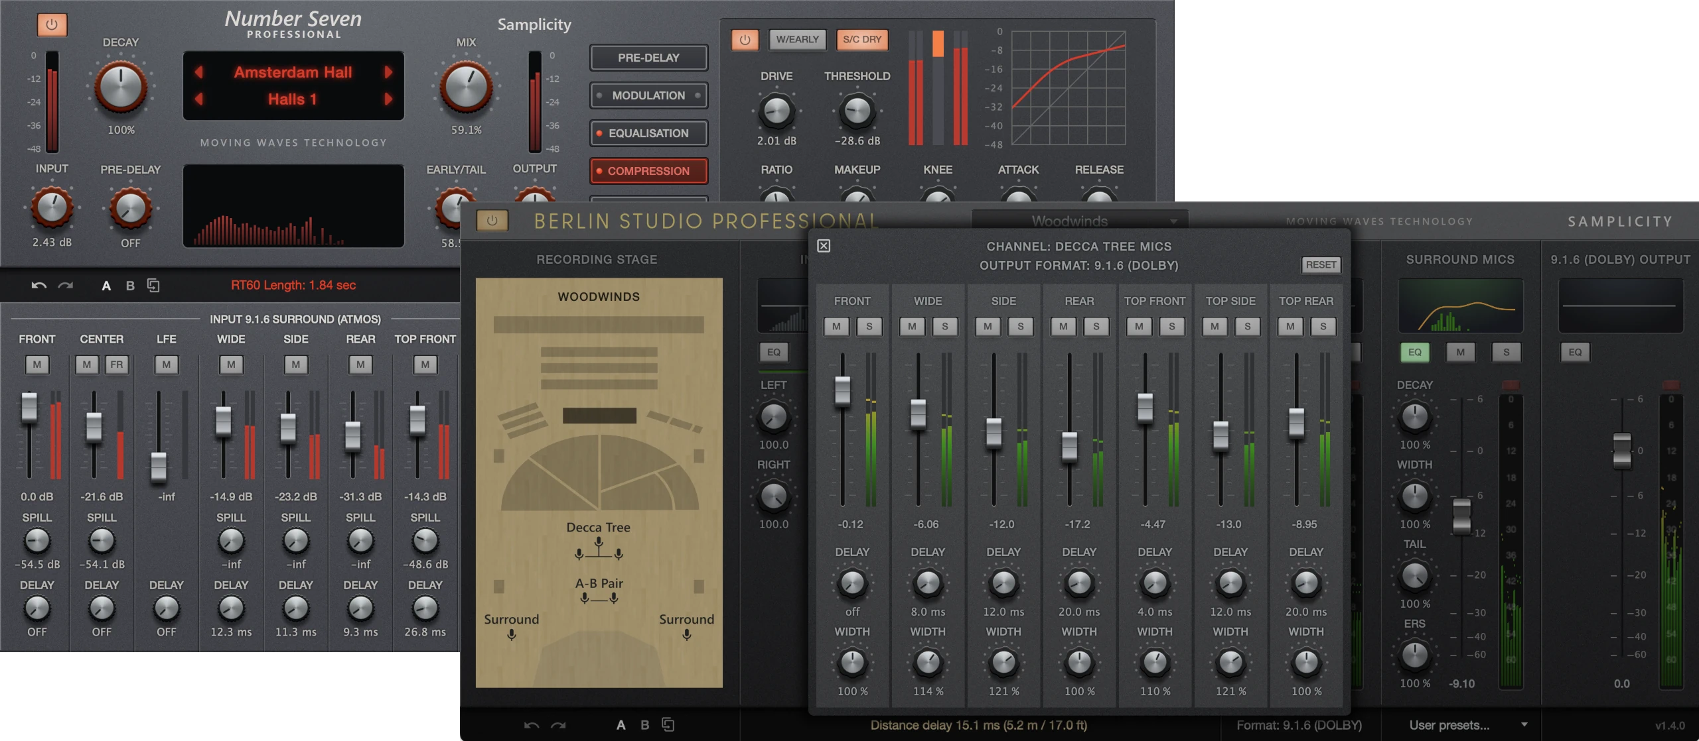1699x741 pixels.
Task: Click Format: 9.1.6 (DOLBY) status
Action: 1299,725
